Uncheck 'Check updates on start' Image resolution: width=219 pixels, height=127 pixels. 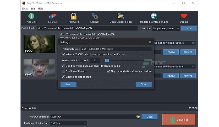[x=63, y=77]
